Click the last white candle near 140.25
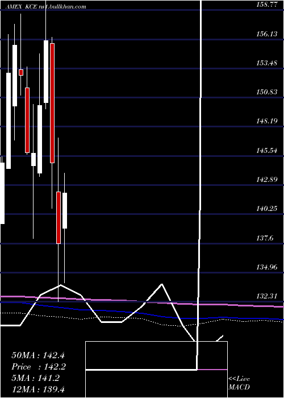Screen dimensions: 284x398 click(x=65, y=210)
